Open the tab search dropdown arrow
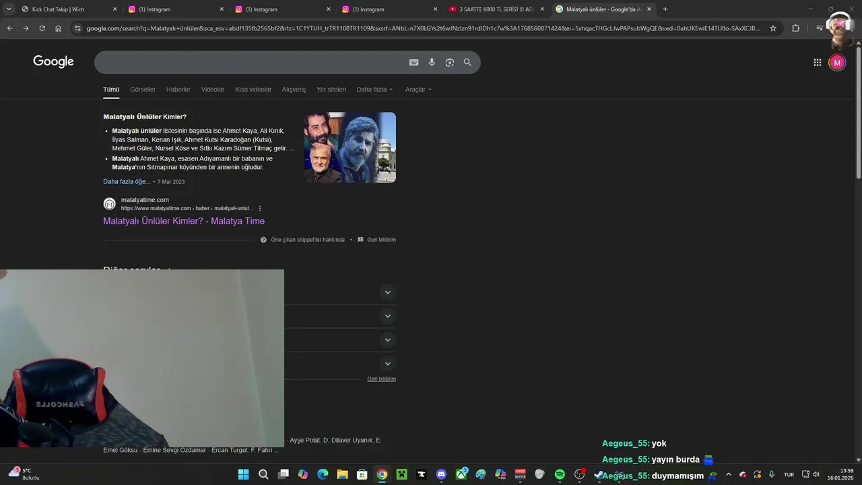The image size is (862, 485). click(x=9, y=9)
